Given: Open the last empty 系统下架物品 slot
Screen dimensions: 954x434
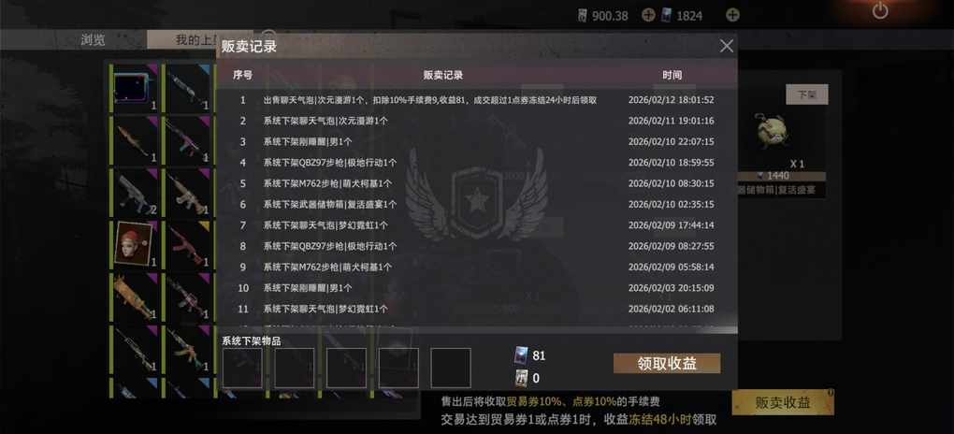Looking at the screenshot, I should 451,368.
